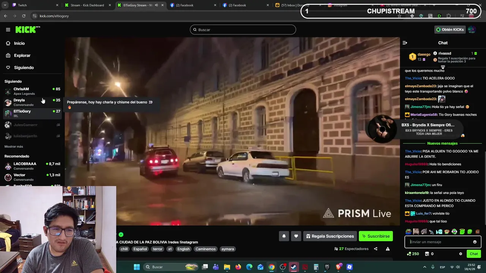Open the recommended Vector channel
The width and height of the screenshot is (486, 273).
point(32,177)
